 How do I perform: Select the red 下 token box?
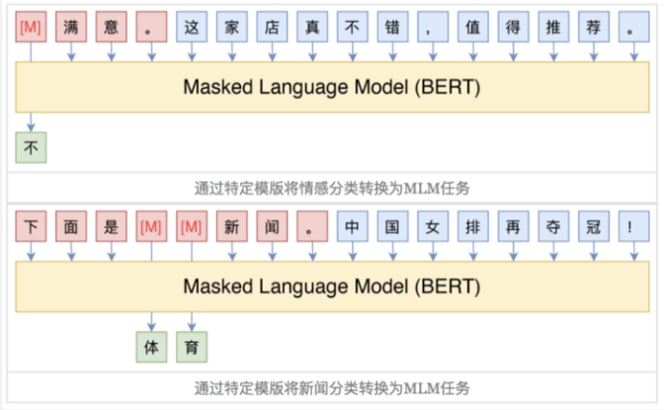pos(31,227)
